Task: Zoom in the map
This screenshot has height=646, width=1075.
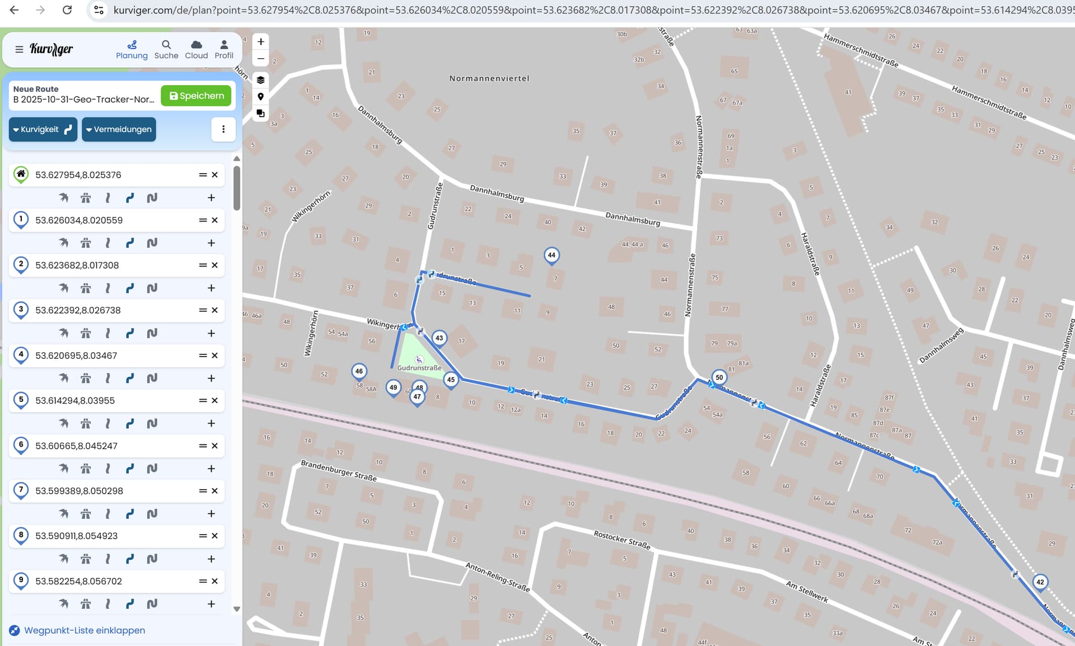Action: [260, 42]
